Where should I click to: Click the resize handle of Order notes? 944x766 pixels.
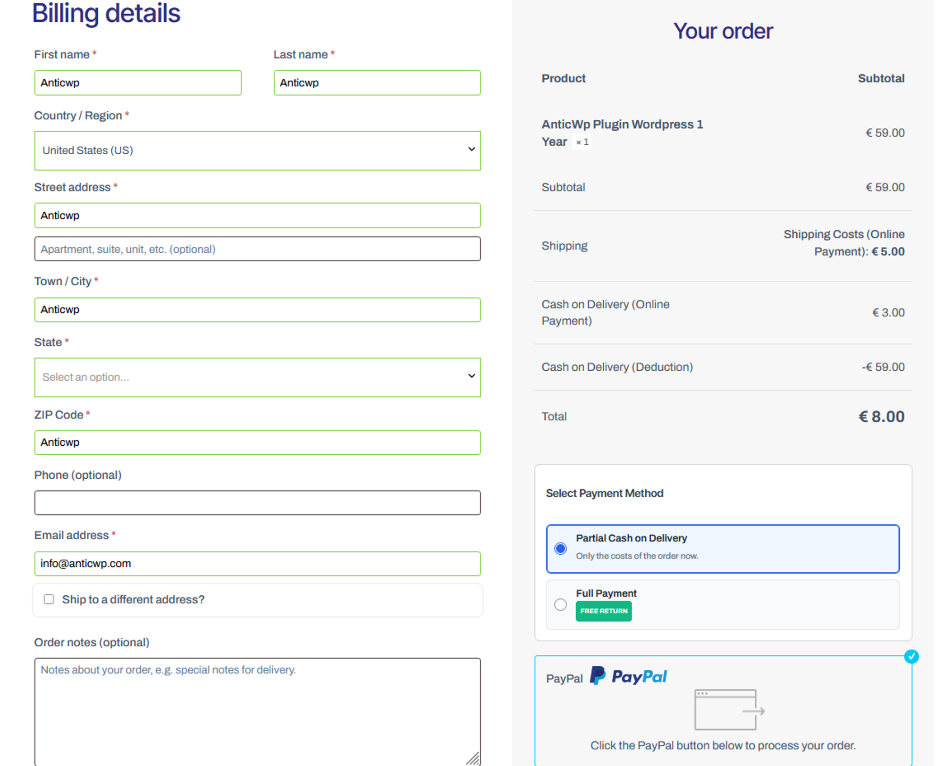pos(473,758)
